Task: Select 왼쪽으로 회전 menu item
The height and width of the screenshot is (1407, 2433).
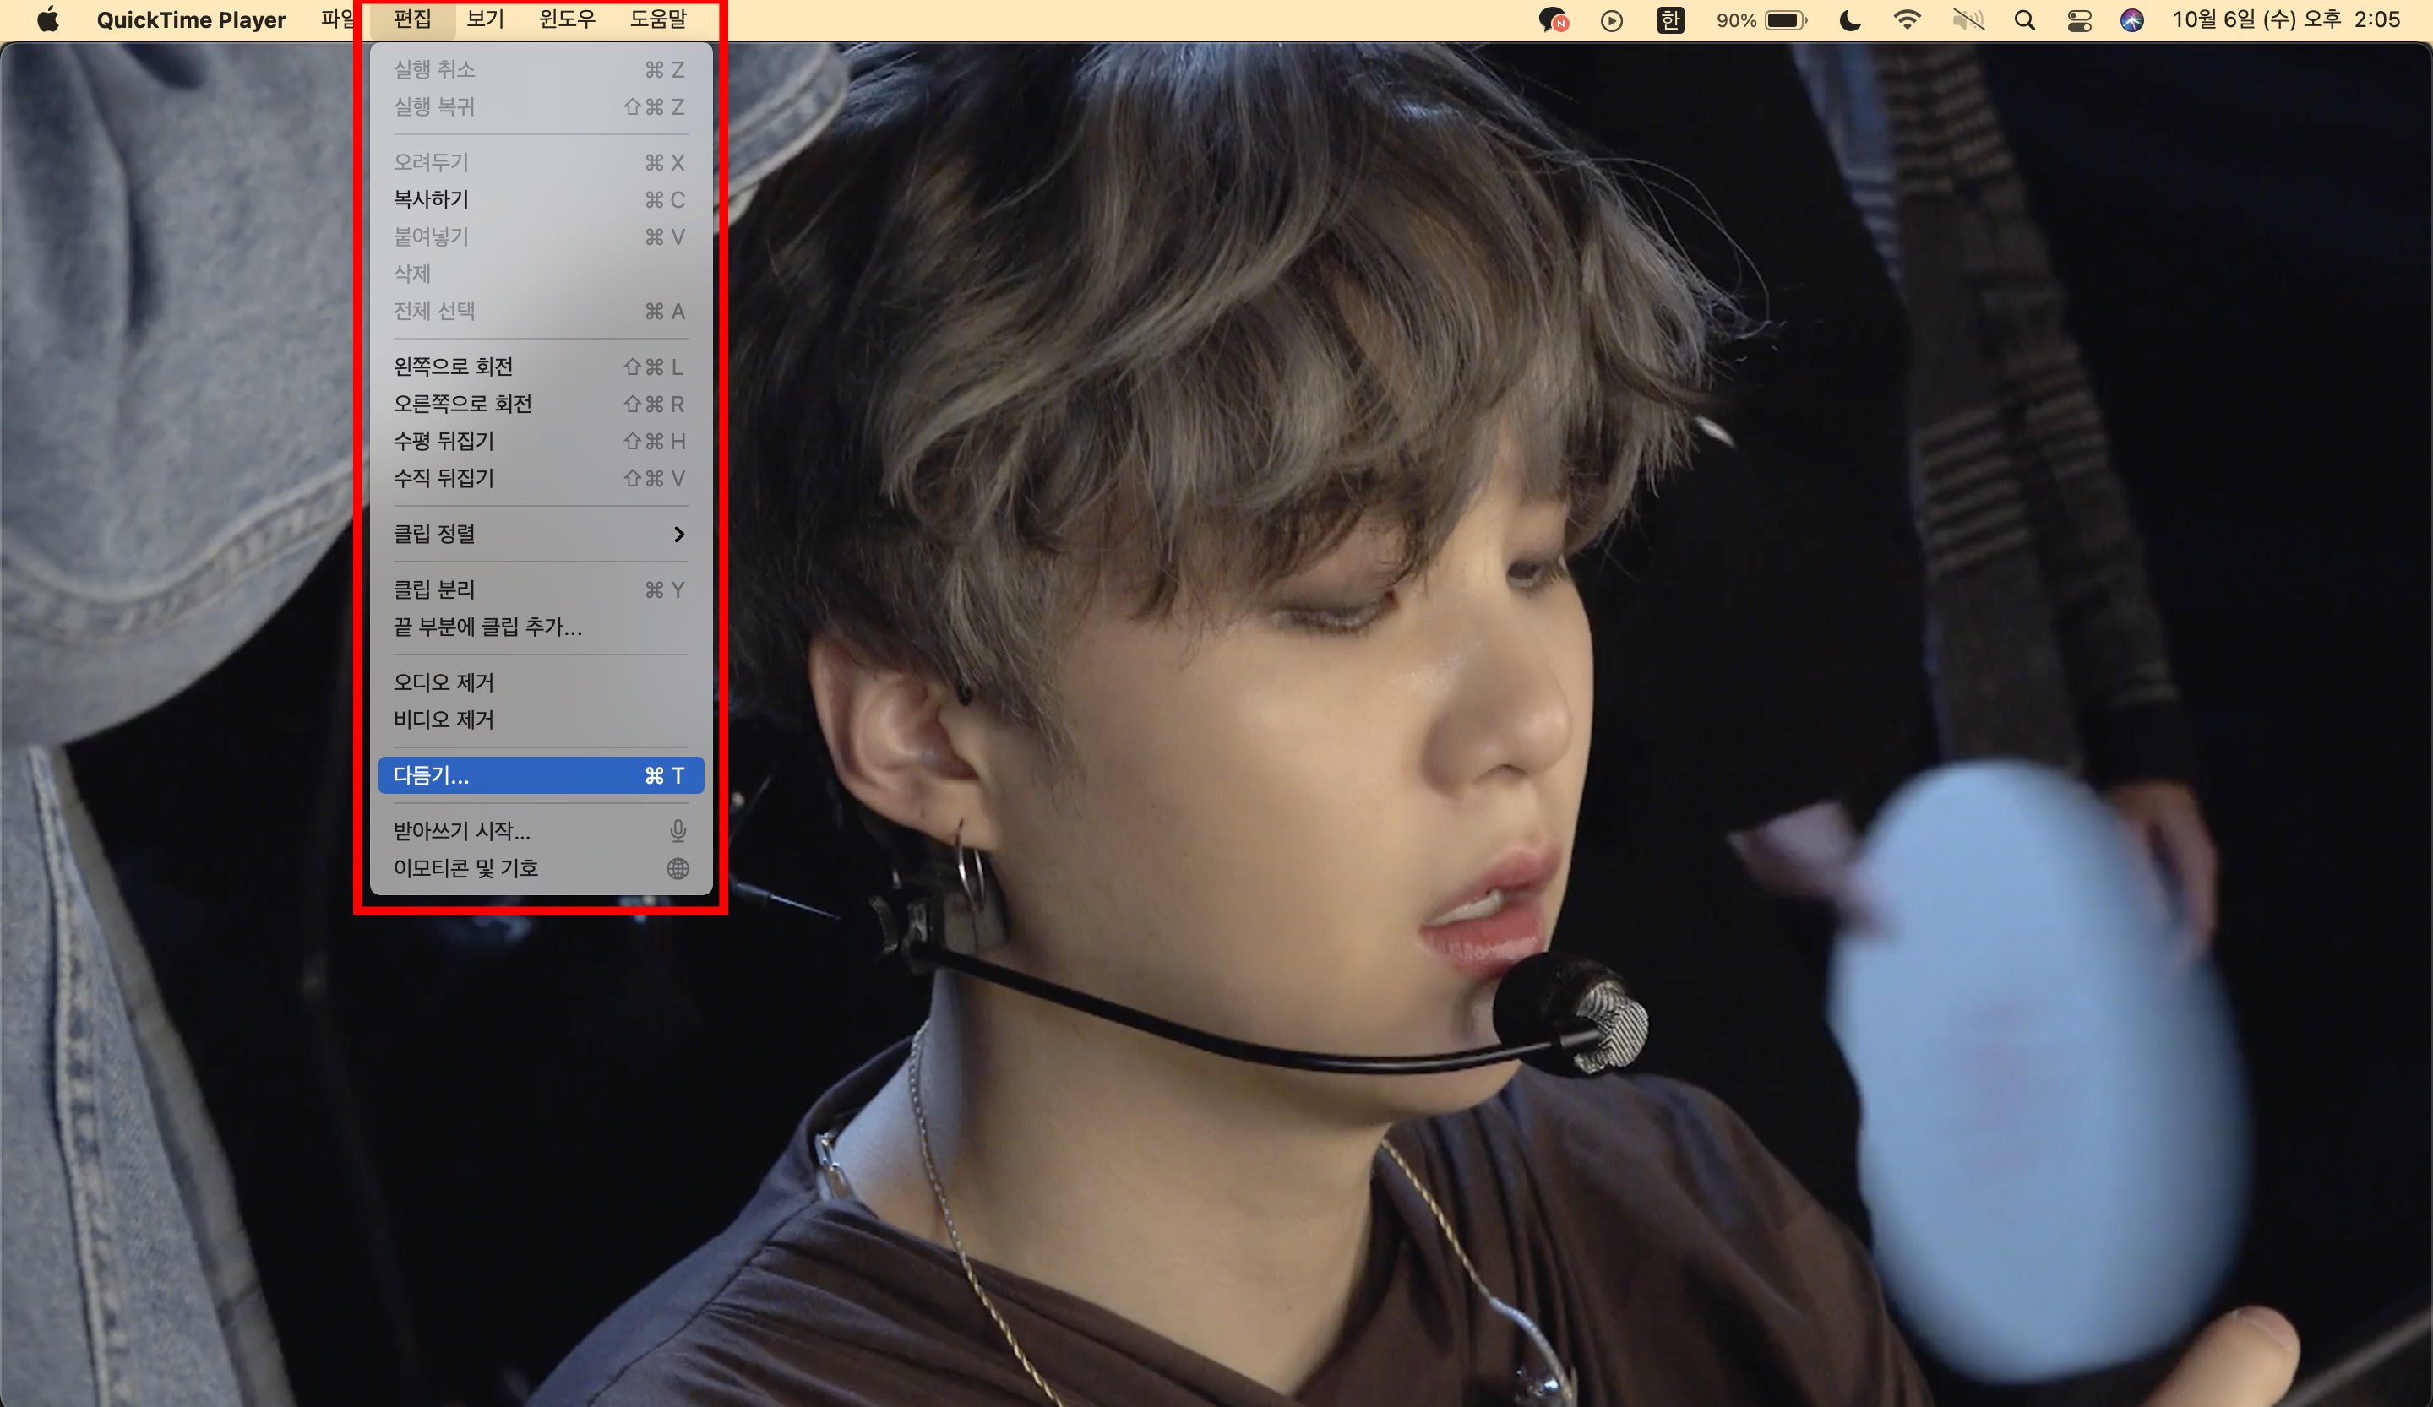Action: [x=541, y=367]
